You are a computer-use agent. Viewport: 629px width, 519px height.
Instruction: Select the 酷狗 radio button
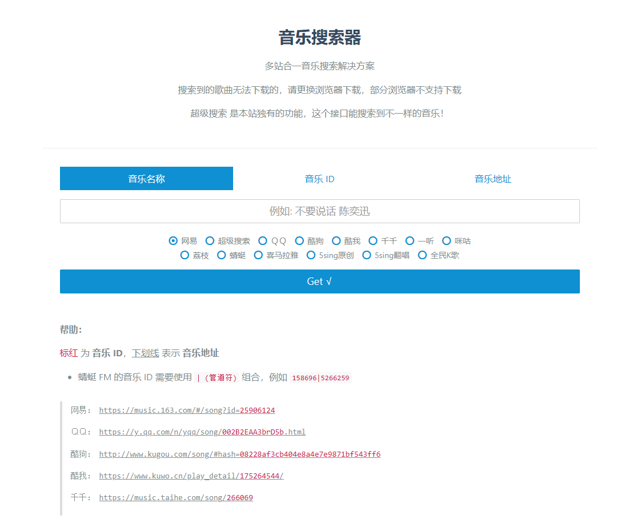(x=299, y=240)
